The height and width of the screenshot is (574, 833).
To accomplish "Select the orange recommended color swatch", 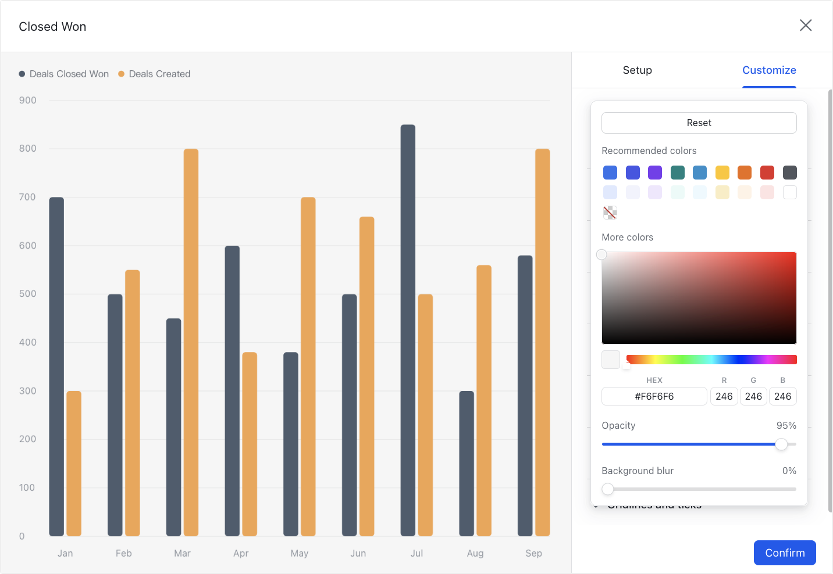I will pyautogui.click(x=745, y=173).
